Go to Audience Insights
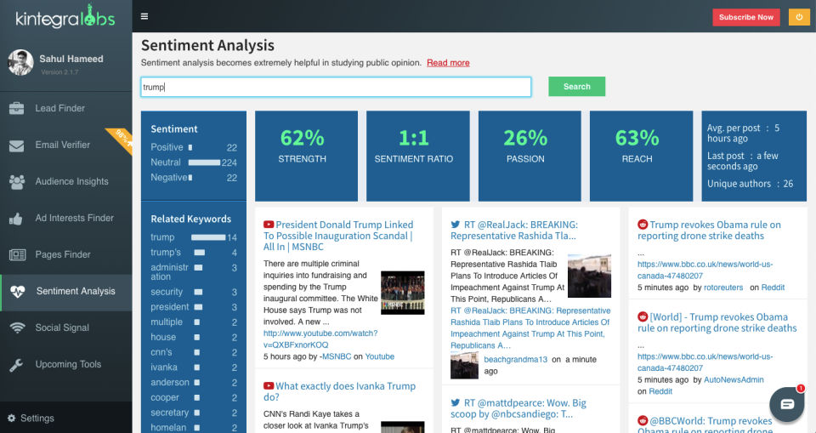This screenshot has width=816, height=433. (x=65, y=181)
